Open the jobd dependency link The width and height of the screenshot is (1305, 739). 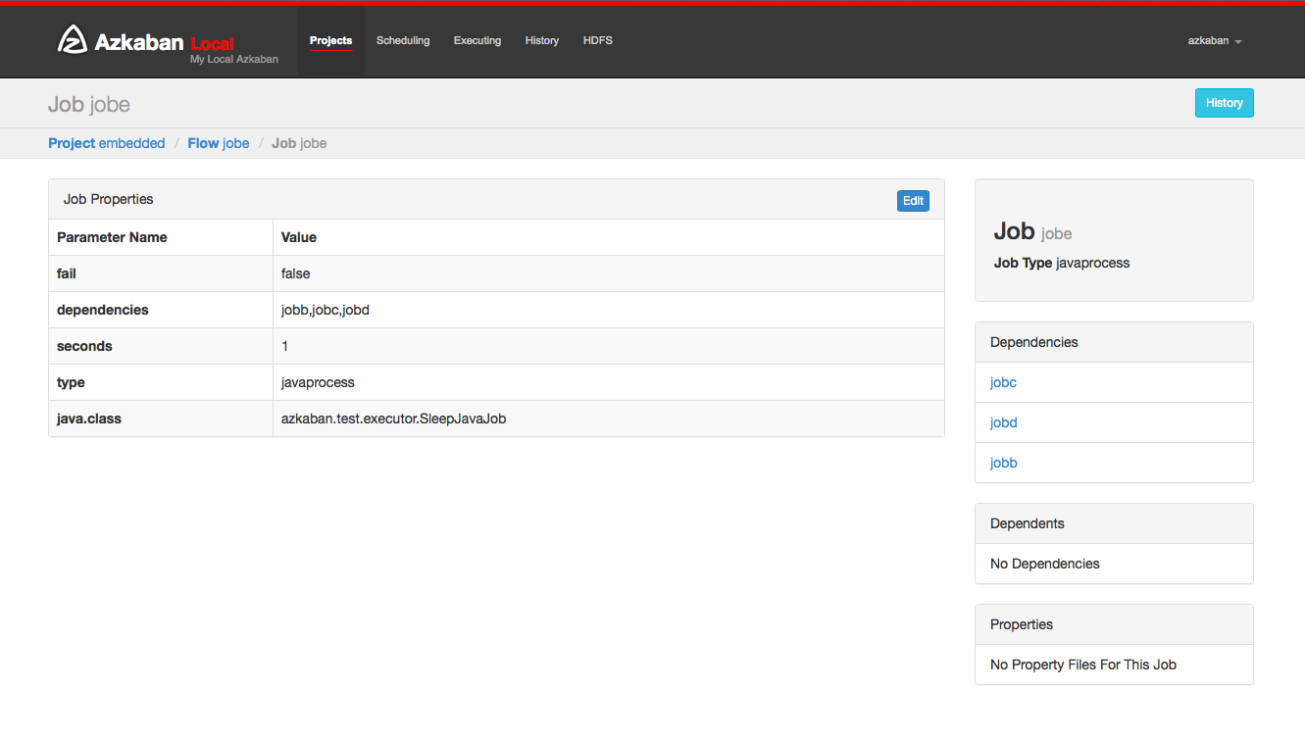point(1004,422)
